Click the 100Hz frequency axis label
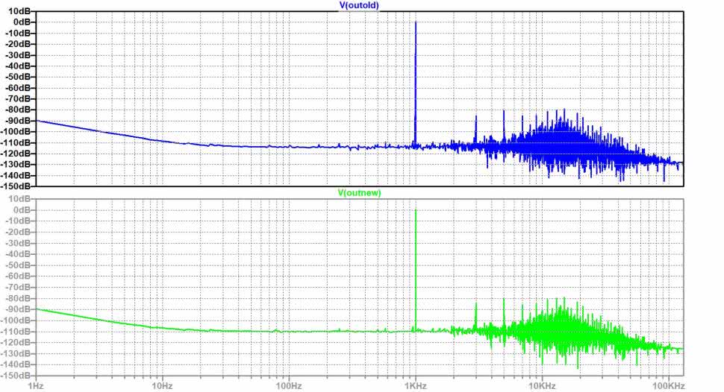 coord(288,385)
